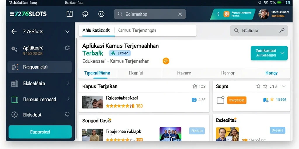
Task: Click the green square icon in sidebar
Action: (x=15, y=100)
